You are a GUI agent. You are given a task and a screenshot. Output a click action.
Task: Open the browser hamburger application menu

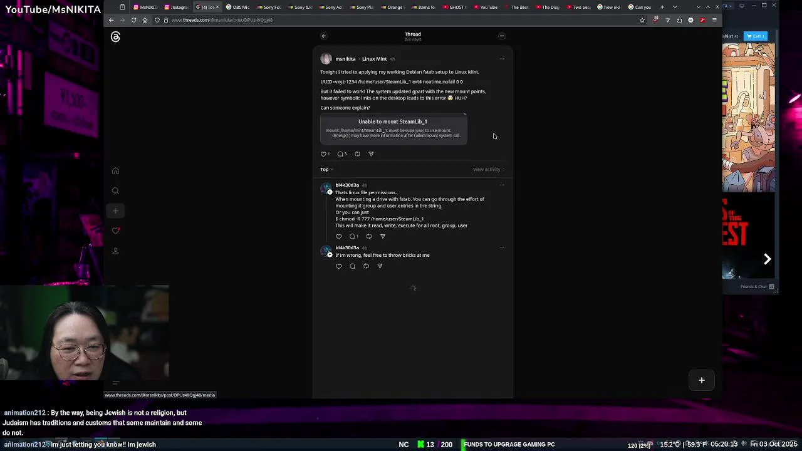point(714,20)
